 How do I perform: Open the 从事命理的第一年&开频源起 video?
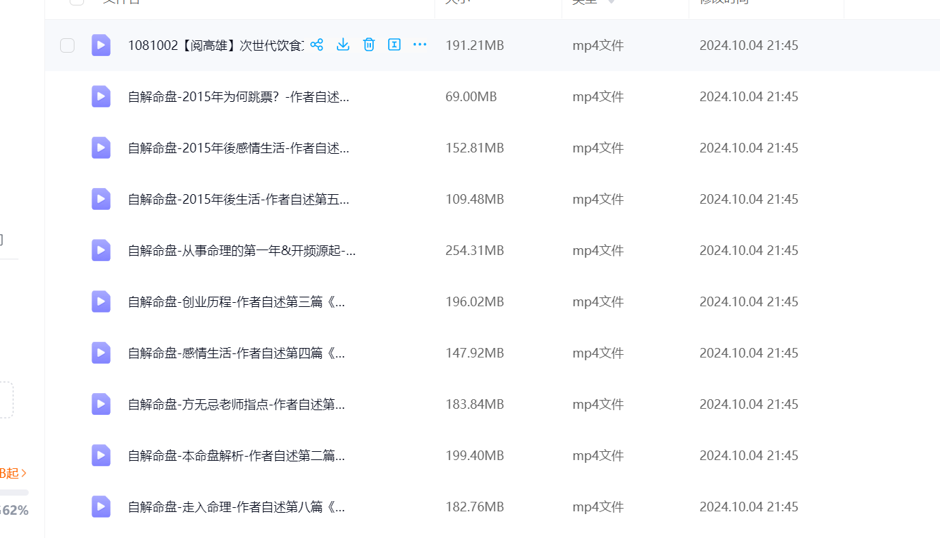click(241, 251)
